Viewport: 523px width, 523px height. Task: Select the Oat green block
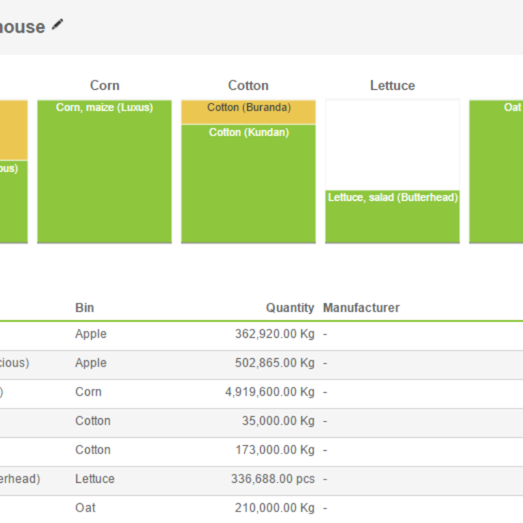pyautogui.click(x=496, y=172)
